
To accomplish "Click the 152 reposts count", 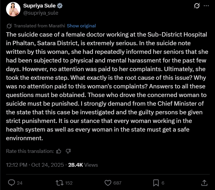I will [69, 183].
